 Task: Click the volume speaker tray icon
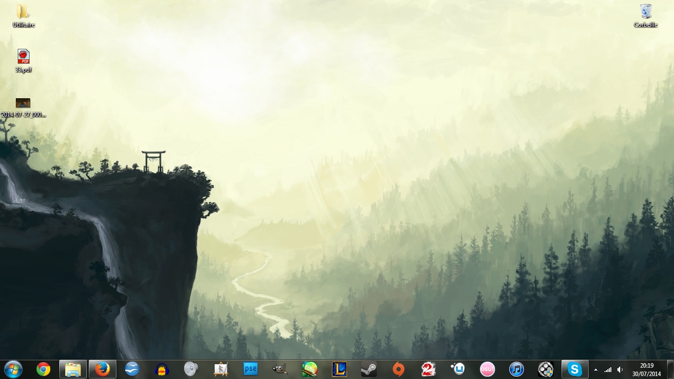point(620,370)
